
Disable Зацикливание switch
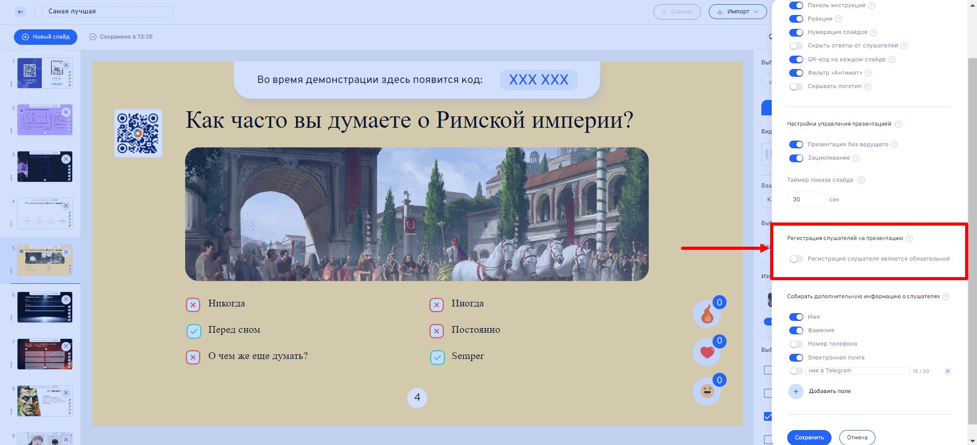click(x=796, y=158)
